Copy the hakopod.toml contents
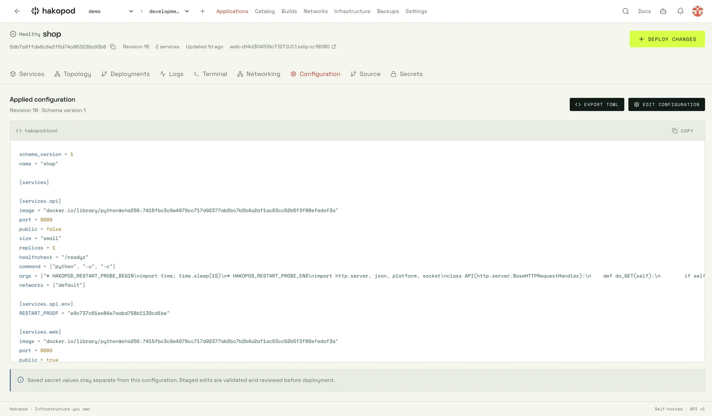712x416 pixels. tap(682, 131)
